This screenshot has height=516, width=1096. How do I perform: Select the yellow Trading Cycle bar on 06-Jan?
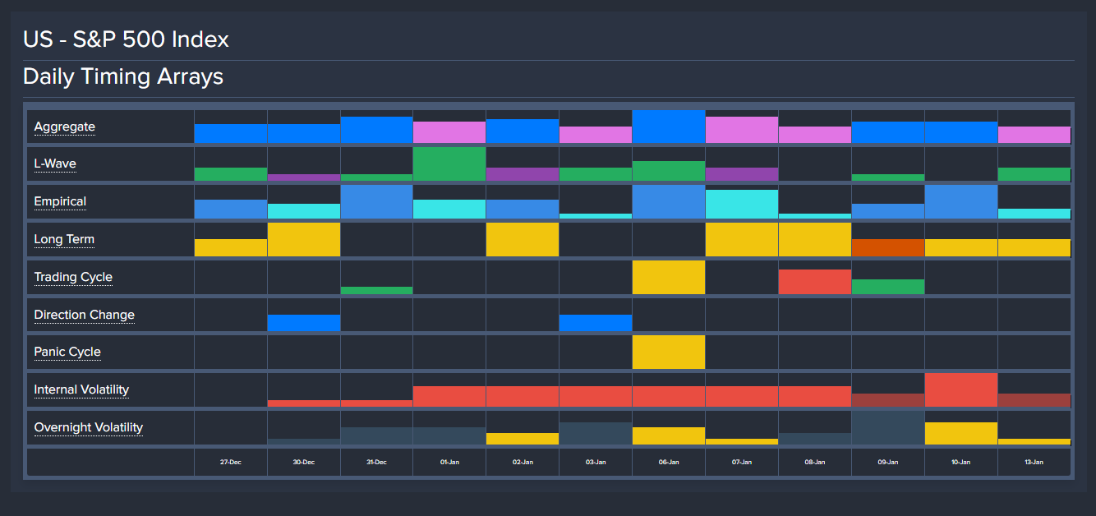tap(669, 277)
